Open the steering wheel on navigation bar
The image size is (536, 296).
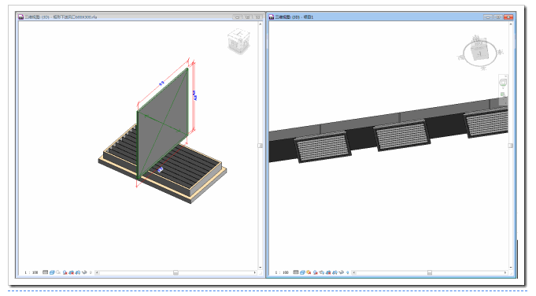pos(503,82)
